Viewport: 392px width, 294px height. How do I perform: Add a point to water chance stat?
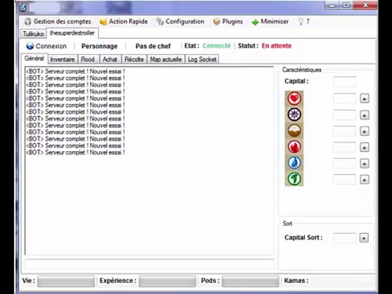[364, 164]
